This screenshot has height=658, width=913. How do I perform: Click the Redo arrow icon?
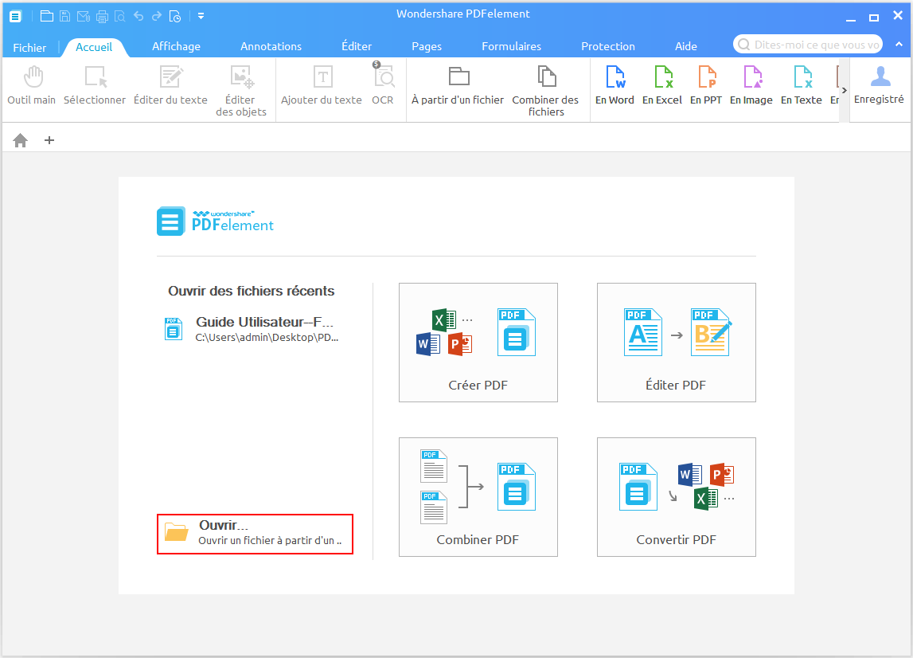(157, 16)
